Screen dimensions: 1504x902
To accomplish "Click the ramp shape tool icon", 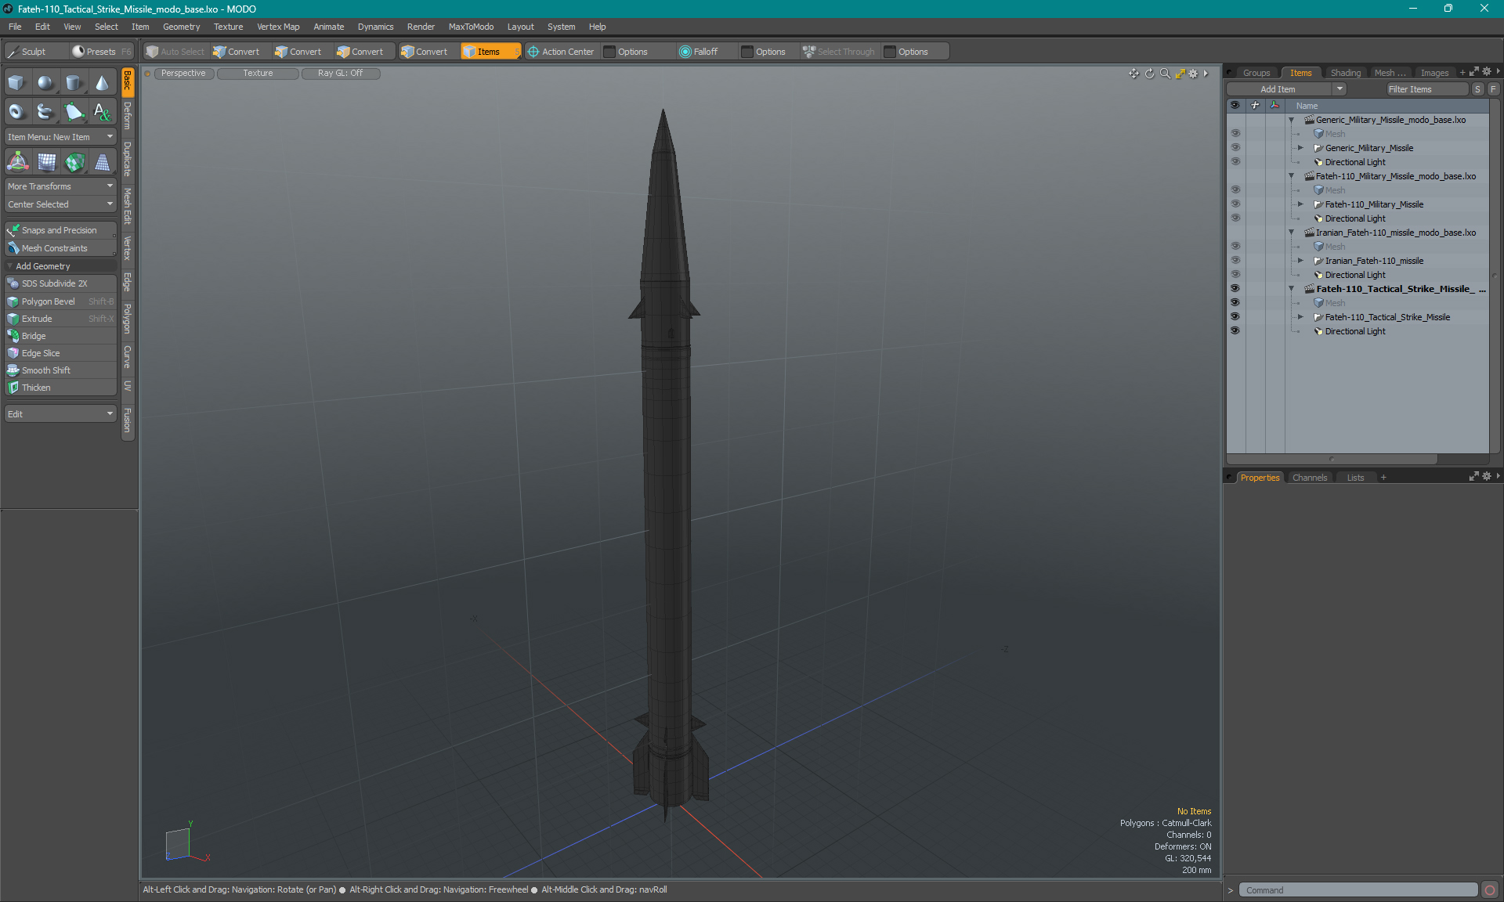I will point(103,162).
